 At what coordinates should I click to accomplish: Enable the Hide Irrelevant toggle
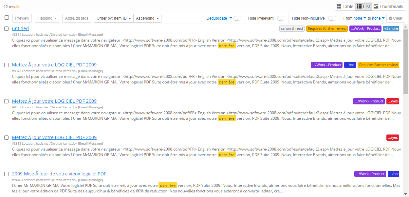point(281,19)
